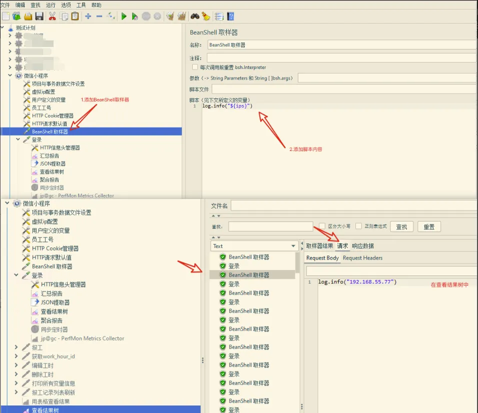The image size is (478, 413).
Task: Switch to the 响应数据 tab
Action: pos(362,246)
